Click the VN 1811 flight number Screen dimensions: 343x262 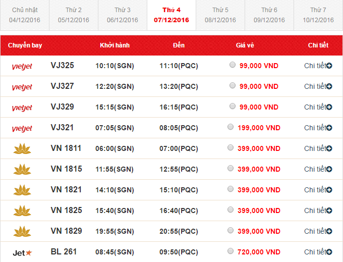coord(66,148)
